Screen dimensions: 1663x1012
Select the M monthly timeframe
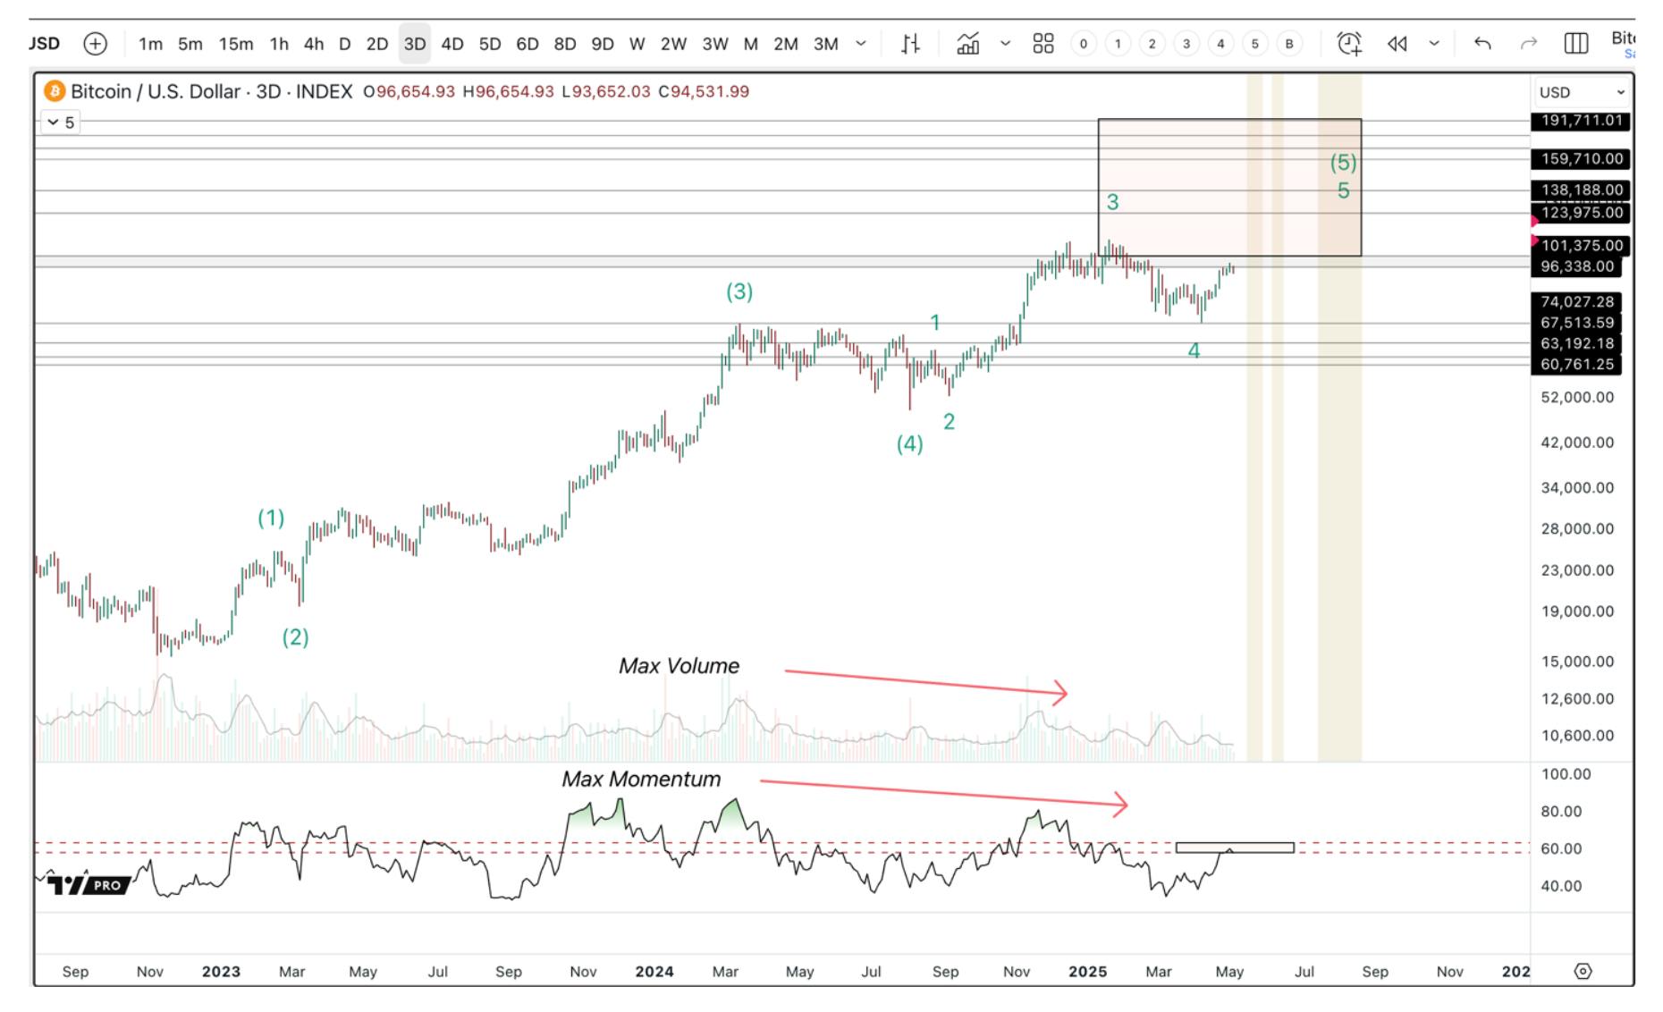[x=751, y=44]
